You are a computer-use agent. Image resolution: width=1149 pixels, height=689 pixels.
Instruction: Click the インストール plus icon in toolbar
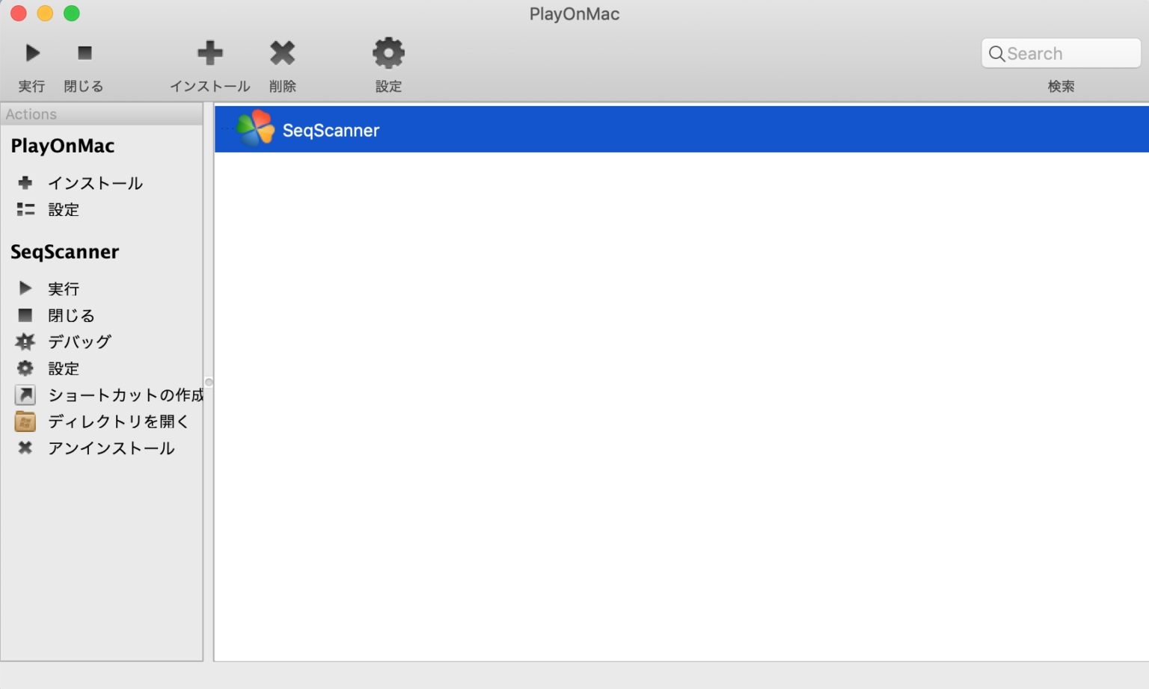210,52
